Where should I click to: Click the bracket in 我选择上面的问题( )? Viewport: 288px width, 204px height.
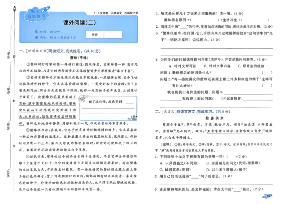[217, 99]
